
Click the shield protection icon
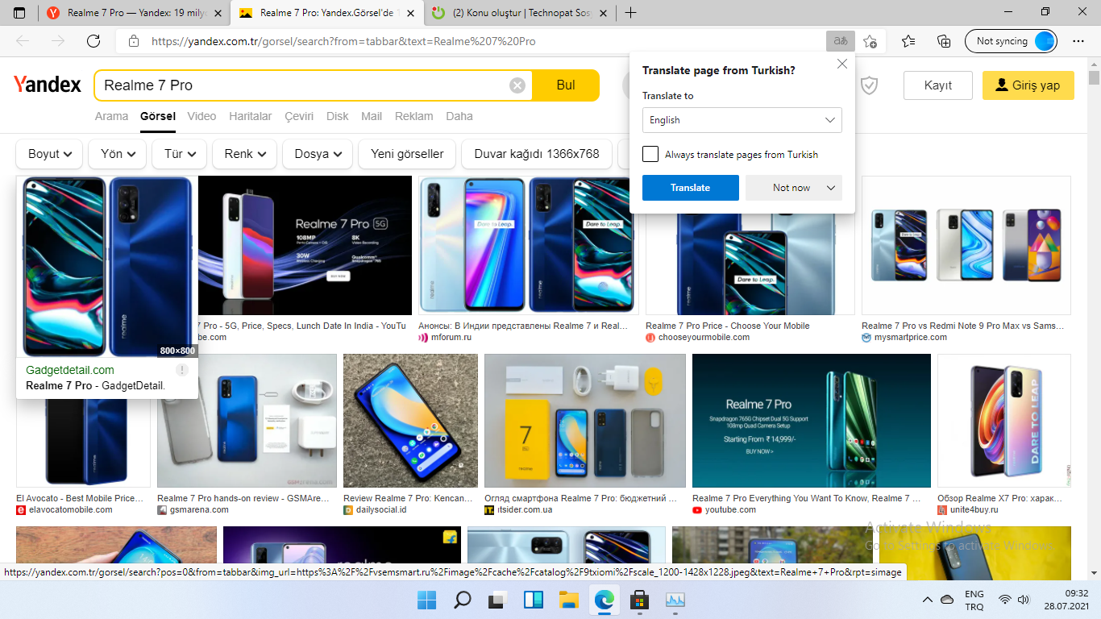coord(869,85)
